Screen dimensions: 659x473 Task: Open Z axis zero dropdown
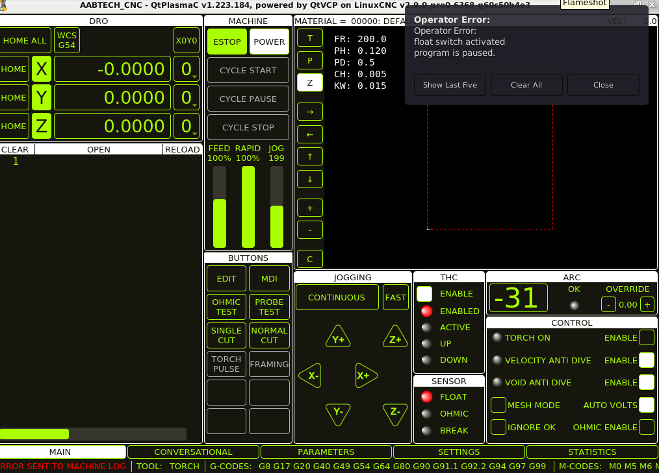click(187, 126)
